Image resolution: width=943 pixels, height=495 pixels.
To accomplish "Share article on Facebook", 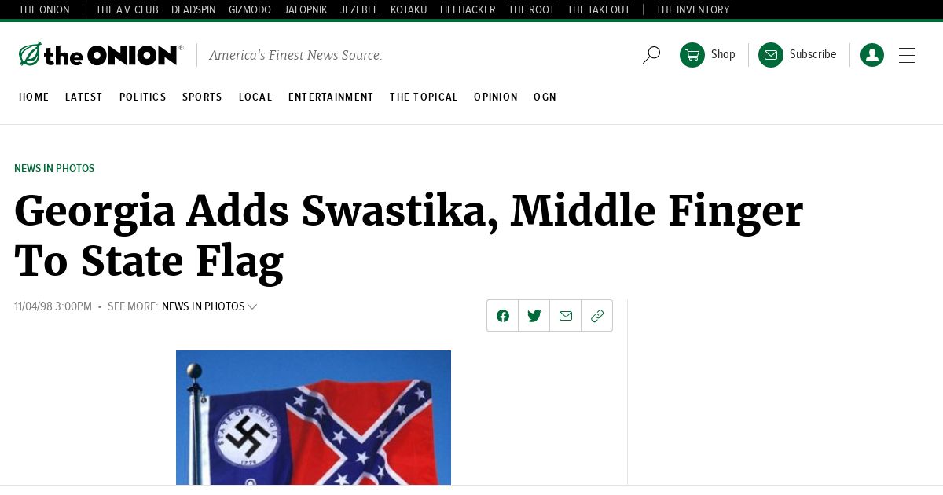I will pos(503,316).
